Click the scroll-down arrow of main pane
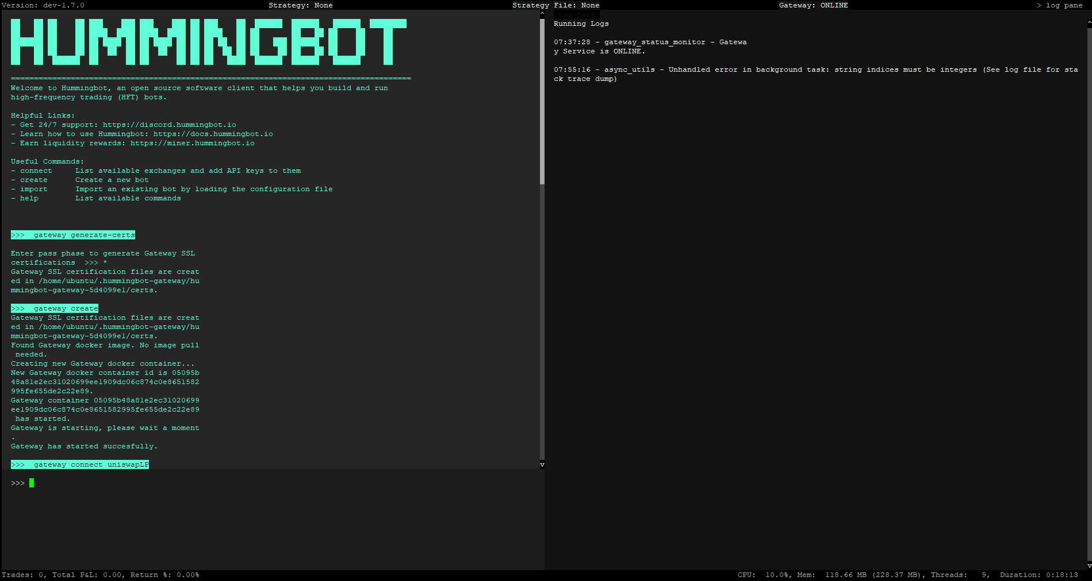1092x581 pixels. click(541, 464)
